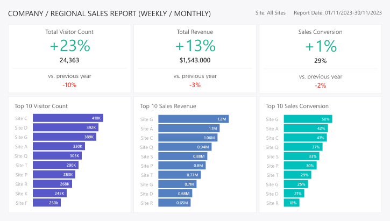
Task: Click Site S label in Sales Revenue chart
Action: point(147,156)
